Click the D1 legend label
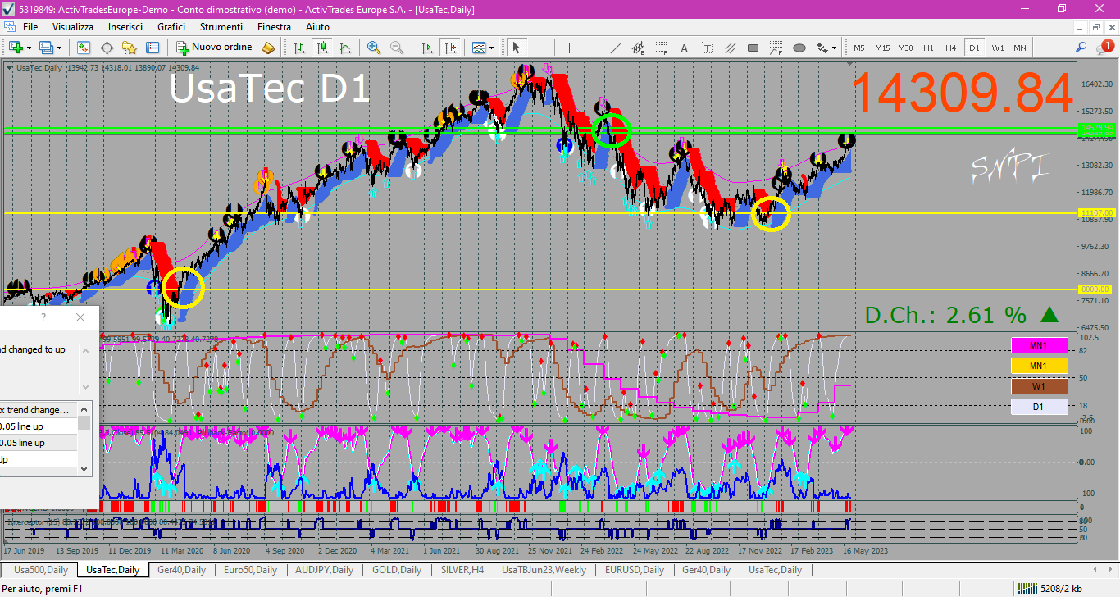 pyautogui.click(x=1039, y=407)
